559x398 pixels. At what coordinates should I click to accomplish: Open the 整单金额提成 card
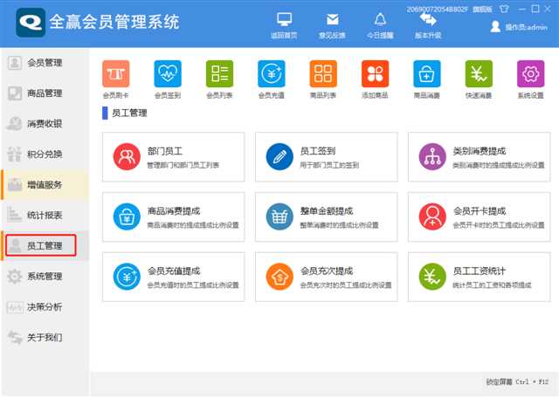coord(326,217)
